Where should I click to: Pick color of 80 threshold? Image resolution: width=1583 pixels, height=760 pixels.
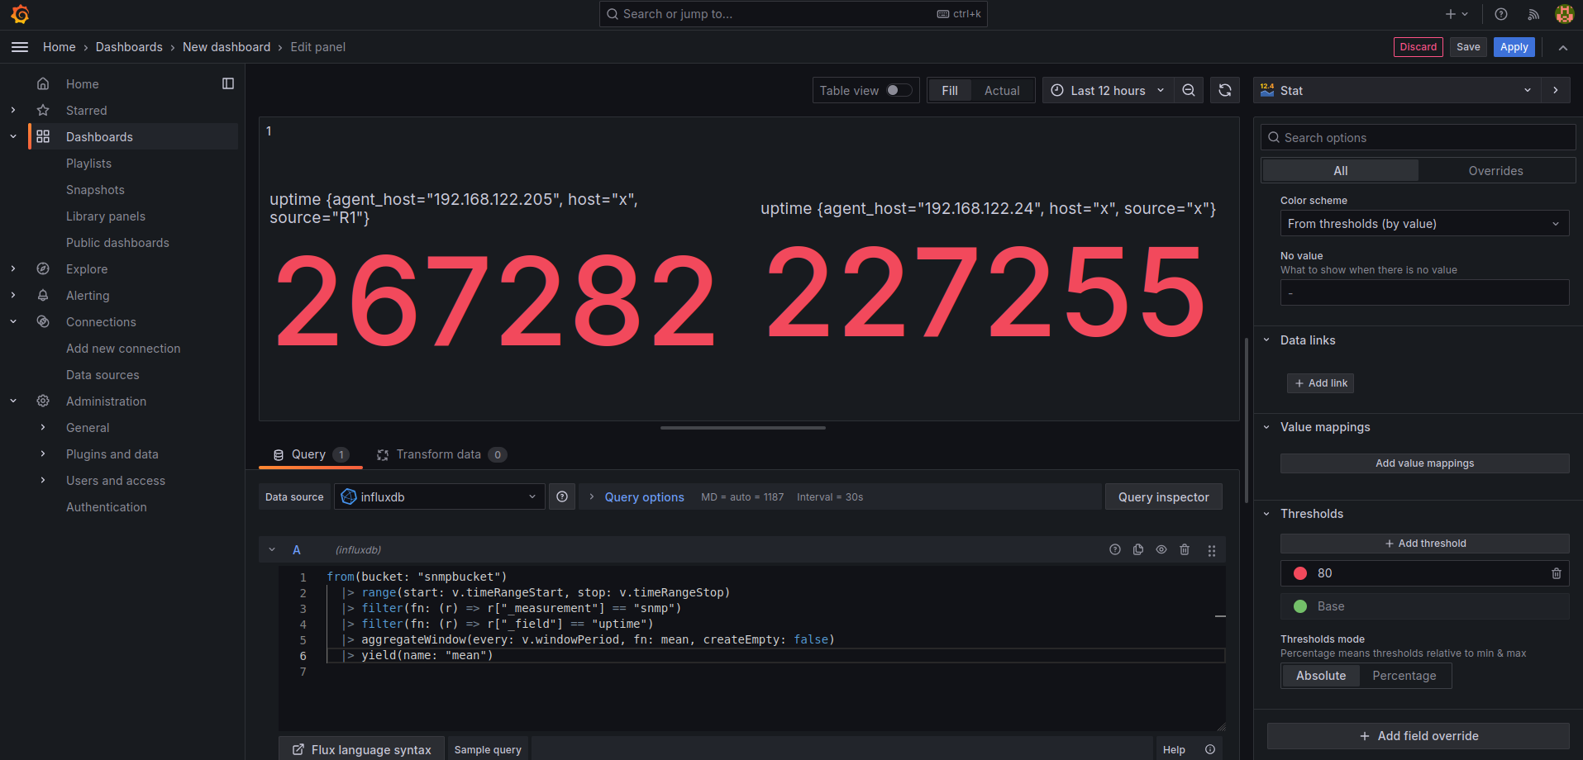pyautogui.click(x=1300, y=573)
